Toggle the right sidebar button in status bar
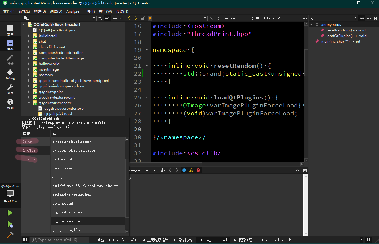Screen dimensions: 379x244 pyautogui.click(x=368, y=240)
